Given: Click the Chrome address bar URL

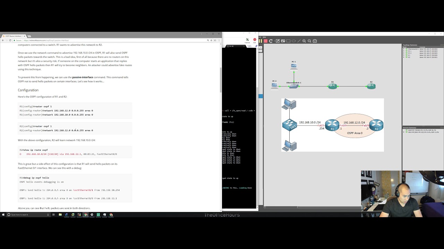Looking at the screenshot, I should coord(46,40).
